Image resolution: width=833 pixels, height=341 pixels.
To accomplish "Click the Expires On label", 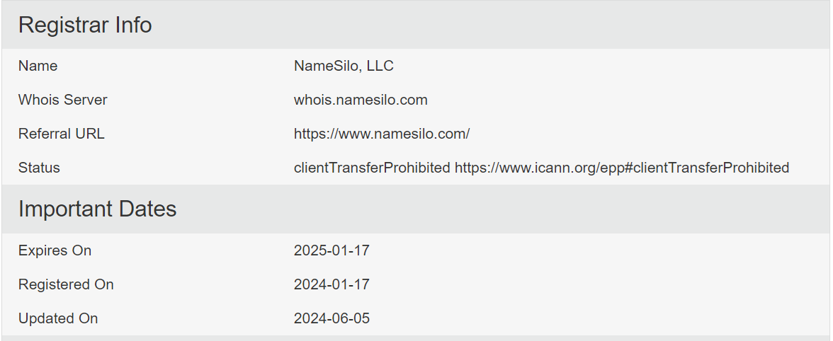I will 55,250.
